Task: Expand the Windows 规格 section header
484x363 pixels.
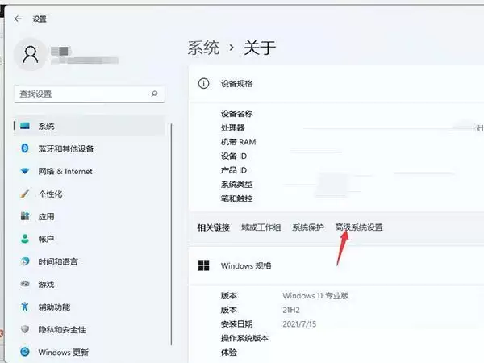Action: (336, 265)
